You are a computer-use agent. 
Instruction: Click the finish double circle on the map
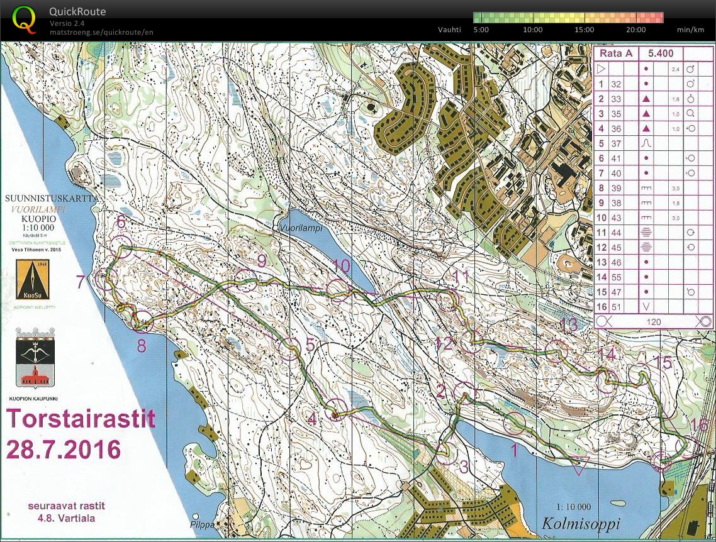662,461
